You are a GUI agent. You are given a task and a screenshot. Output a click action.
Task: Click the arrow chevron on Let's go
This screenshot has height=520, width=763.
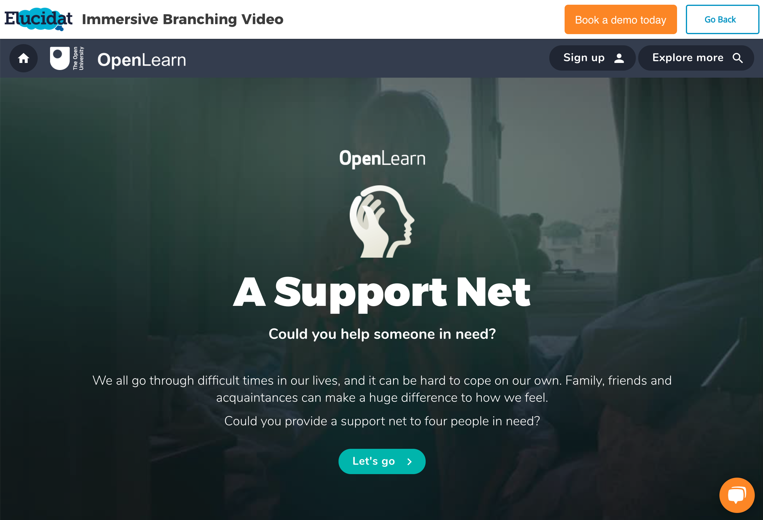click(x=409, y=461)
